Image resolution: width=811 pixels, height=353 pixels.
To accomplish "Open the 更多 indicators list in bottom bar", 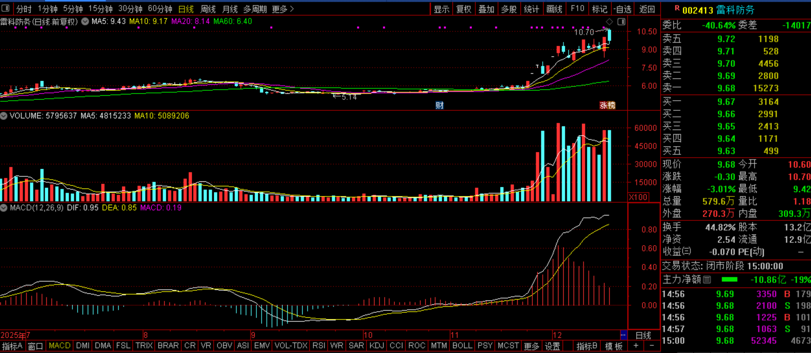I will point(532,346).
